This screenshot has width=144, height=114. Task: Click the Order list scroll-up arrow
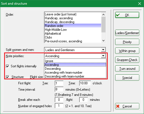(x=104, y=15)
